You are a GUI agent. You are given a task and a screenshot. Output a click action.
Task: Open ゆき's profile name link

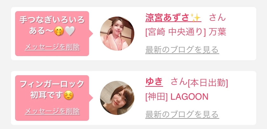pyautogui.click(x=154, y=82)
